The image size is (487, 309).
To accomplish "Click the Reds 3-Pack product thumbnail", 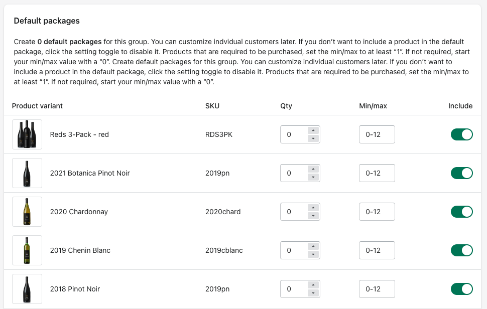I will tap(27, 134).
